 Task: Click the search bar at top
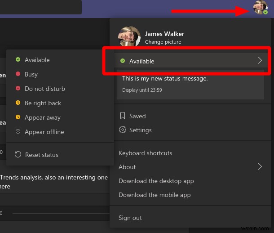coord(41,7)
